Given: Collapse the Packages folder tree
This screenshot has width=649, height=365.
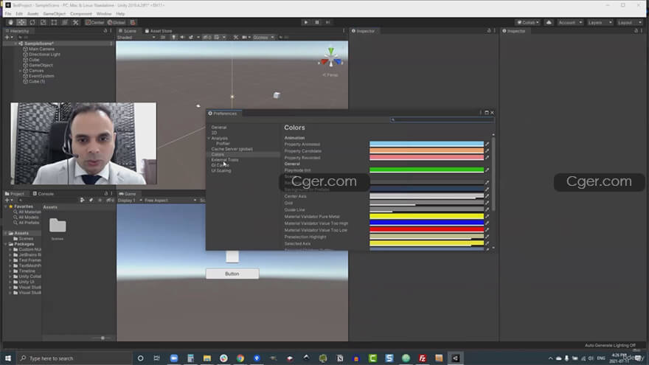Looking at the screenshot, I should coord(6,244).
